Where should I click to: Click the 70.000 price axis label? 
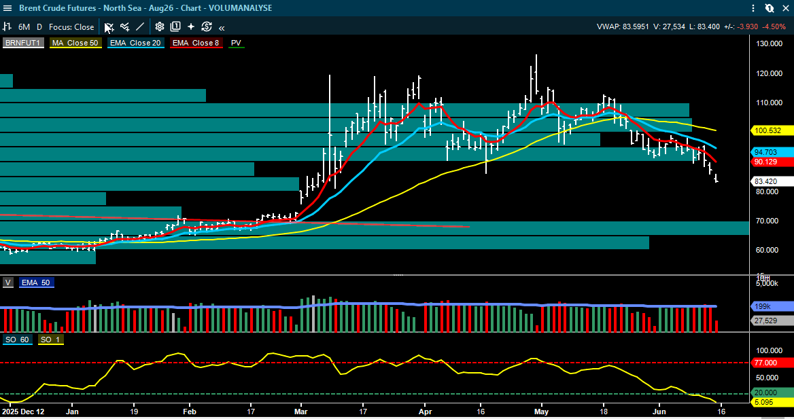(767, 221)
